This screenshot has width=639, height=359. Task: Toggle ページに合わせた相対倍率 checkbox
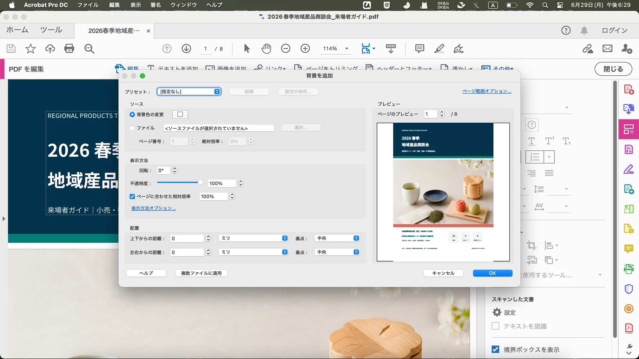click(132, 196)
